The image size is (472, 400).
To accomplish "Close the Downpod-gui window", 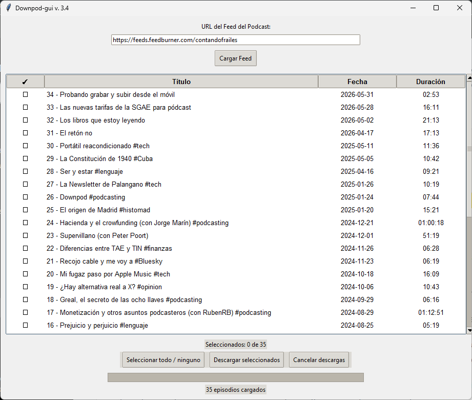I will tap(459, 8).
